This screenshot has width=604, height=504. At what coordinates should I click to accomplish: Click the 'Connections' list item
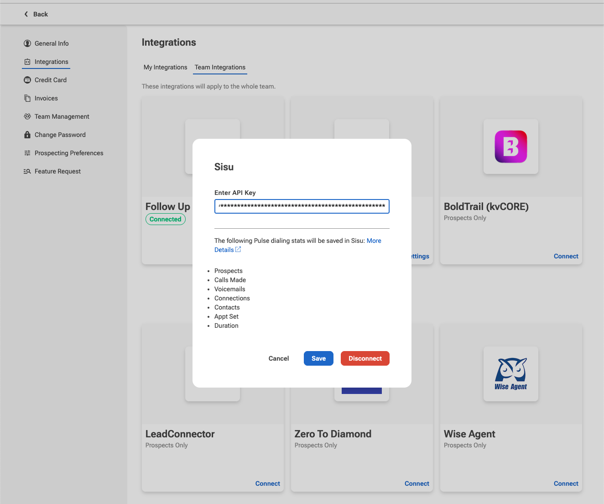pyautogui.click(x=232, y=298)
